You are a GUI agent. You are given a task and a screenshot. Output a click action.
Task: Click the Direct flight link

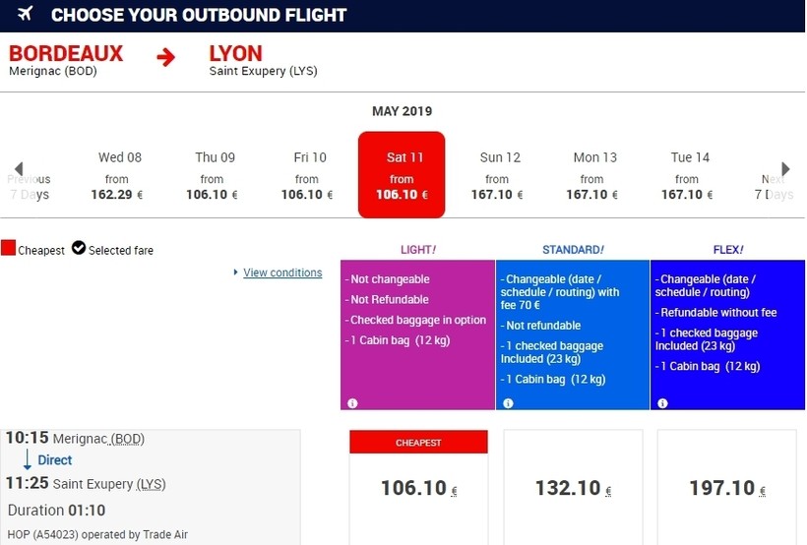click(x=55, y=459)
